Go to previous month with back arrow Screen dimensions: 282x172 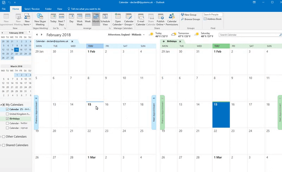tap(37, 35)
